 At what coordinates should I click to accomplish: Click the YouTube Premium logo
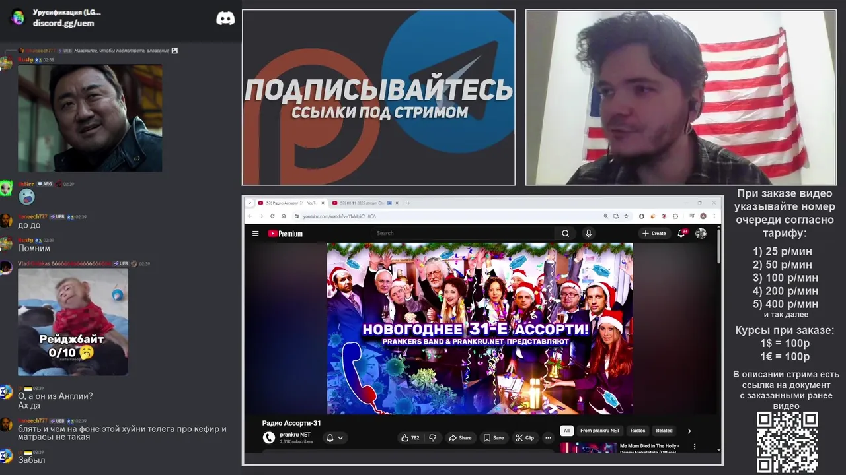(285, 234)
